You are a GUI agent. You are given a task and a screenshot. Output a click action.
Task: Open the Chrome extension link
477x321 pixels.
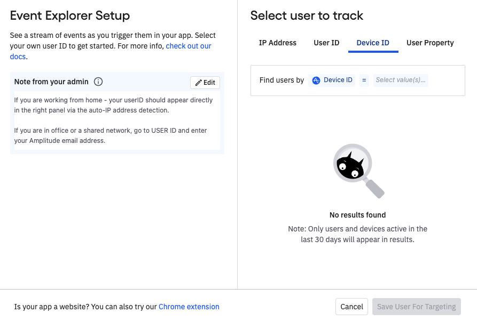coord(189,307)
